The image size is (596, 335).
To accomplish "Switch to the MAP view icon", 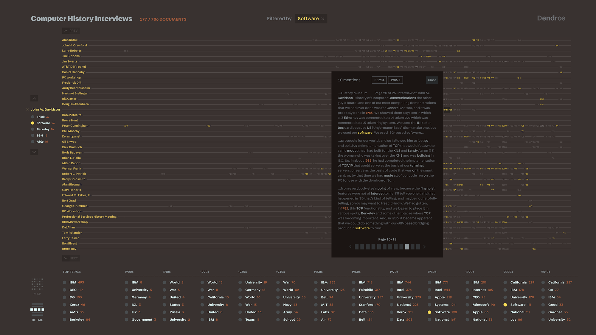I will coord(37,285).
